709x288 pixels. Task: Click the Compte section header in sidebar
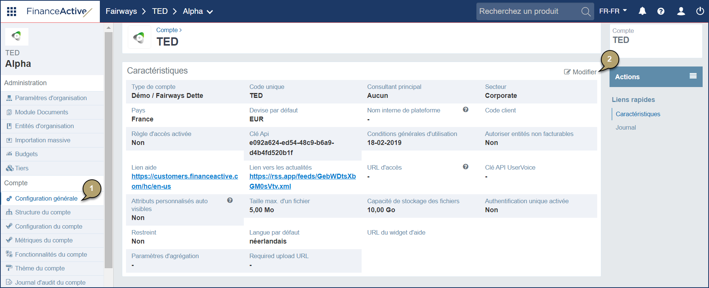point(52,183)
